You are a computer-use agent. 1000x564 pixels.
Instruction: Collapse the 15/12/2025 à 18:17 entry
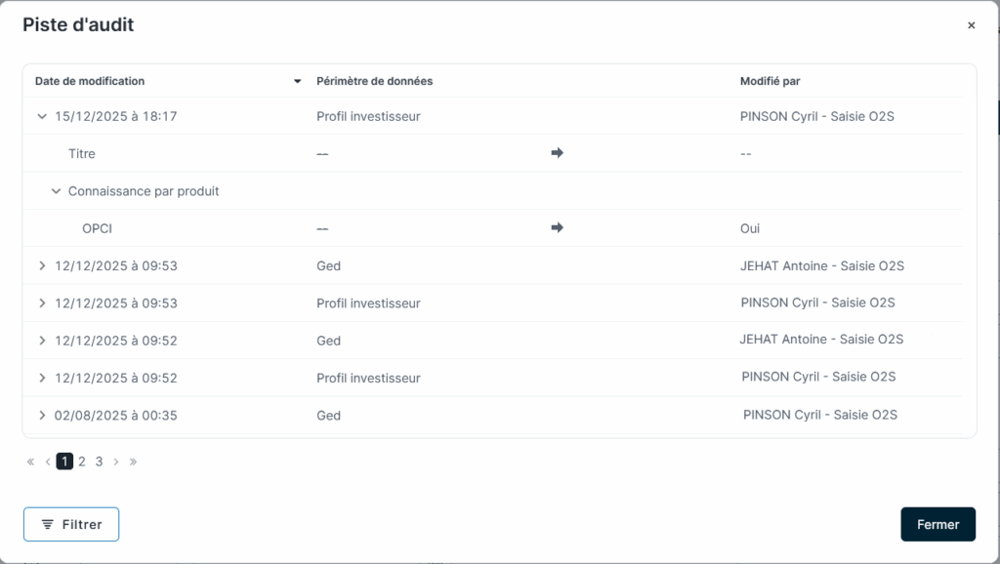click(42, 116)
